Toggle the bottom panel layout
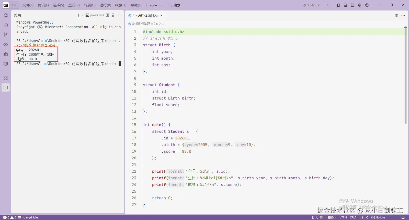Viewport: 409px width, 220px height. pyautogui.click(x=345, y=5)
